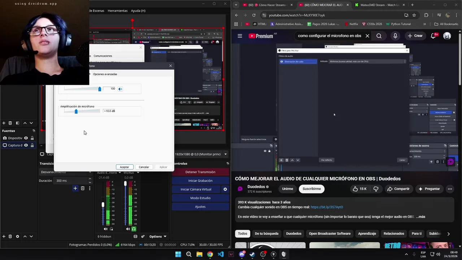Open Chrome extensions puzzle icon
The width and height of the screenshot is (462, 260).
pyautogui.click(x=426, y=15)
